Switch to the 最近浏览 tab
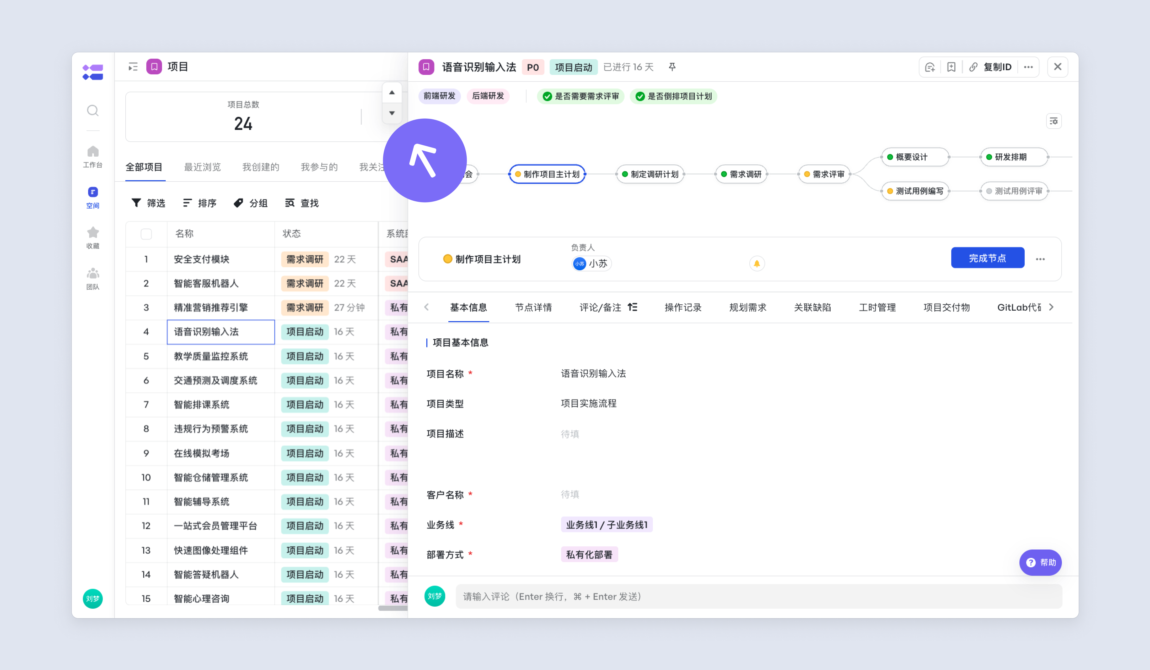 (203, 167)
